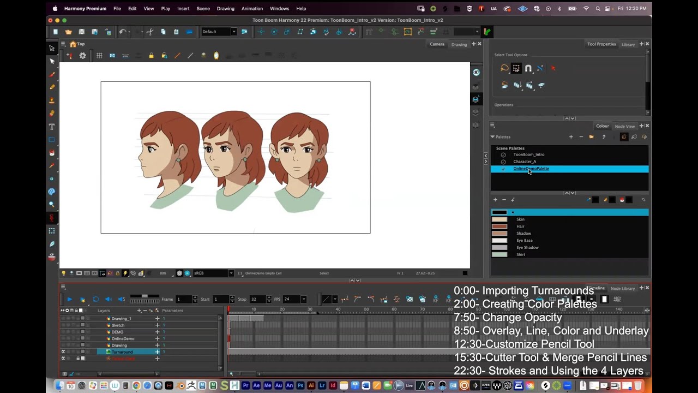Open the Apple menu
This screenshot has width=698, height=393.
coord(55,9)
